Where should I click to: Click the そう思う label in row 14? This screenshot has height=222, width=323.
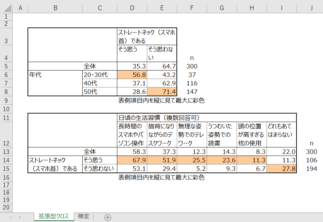(100, 160)
